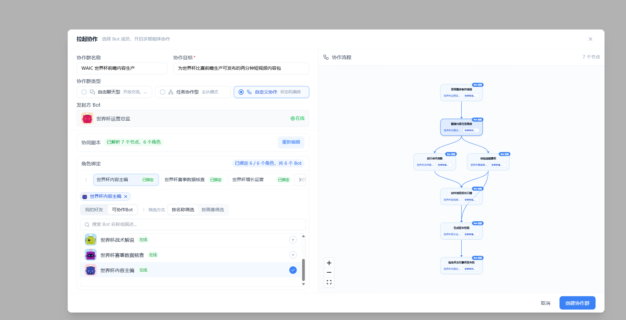The image size is (626, 320).
Task: Select the 自由聊天型 radio button
Action: pyautogui.click(x=84, y=92)
